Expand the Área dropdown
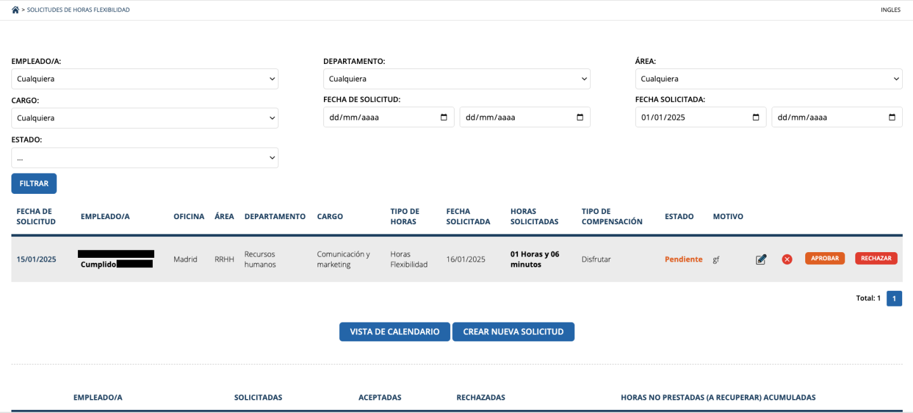913x413 pixels. pyautogui.click(x=768, y=79)
